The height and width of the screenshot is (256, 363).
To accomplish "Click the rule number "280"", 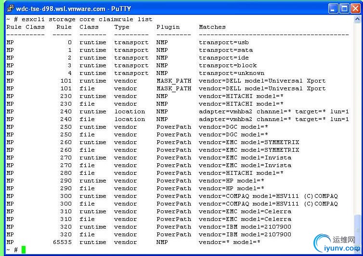I will (66, 173).
